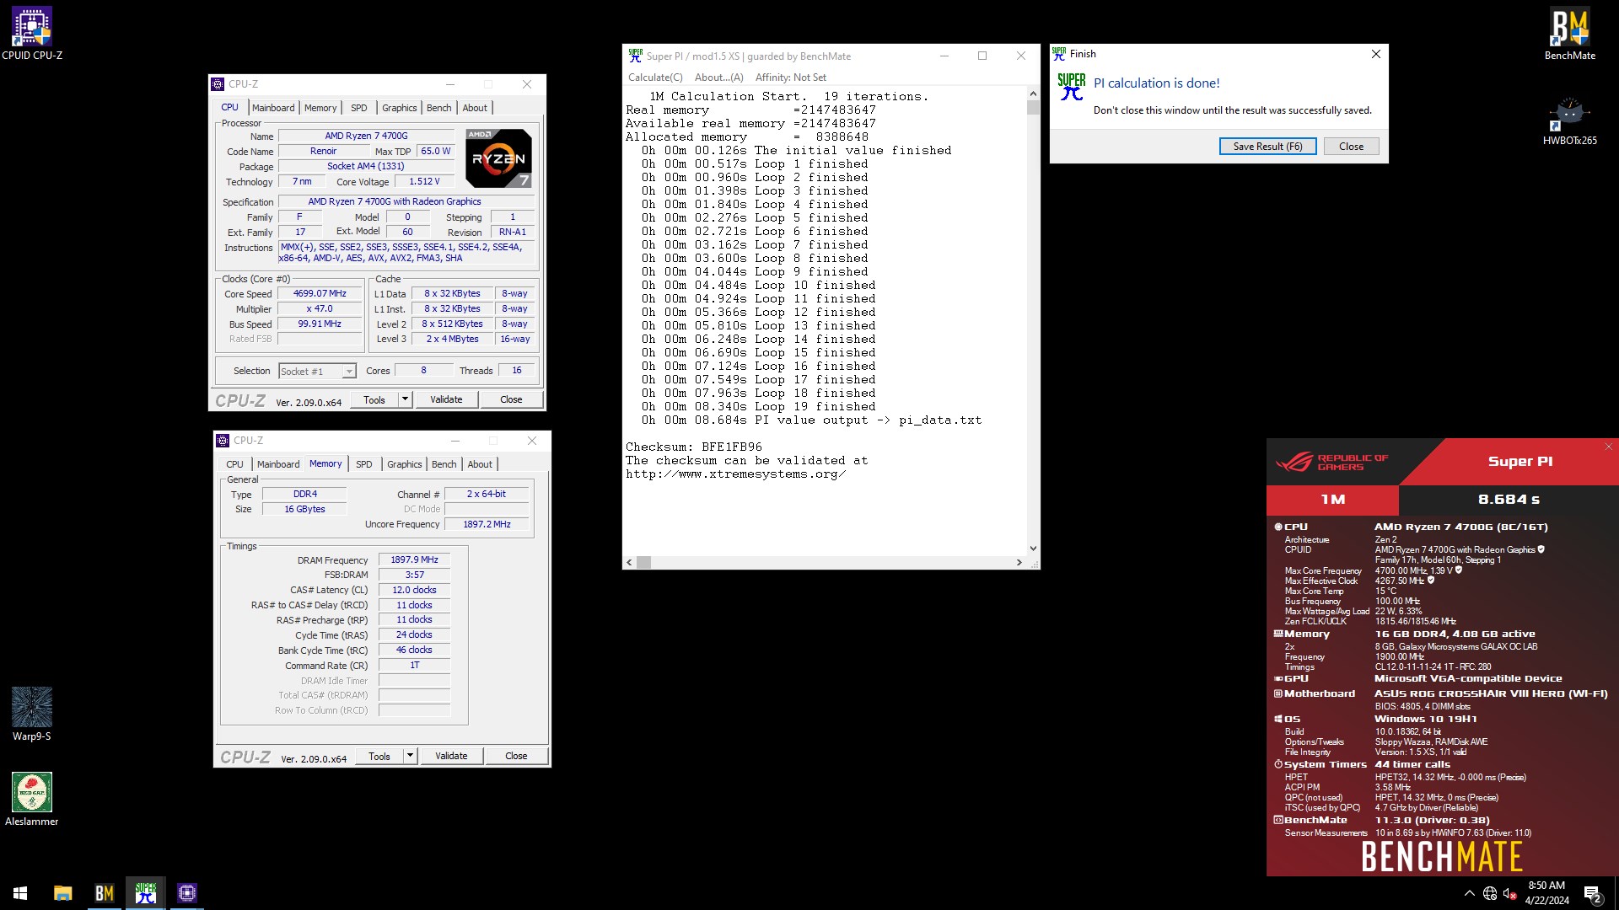The image size is (1619, 910).
Task: Click the Windows Start button
Action: 20,893
